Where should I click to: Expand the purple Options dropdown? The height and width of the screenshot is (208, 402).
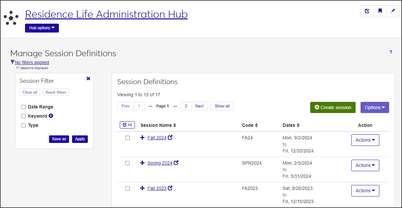click(x=375, y=107)
